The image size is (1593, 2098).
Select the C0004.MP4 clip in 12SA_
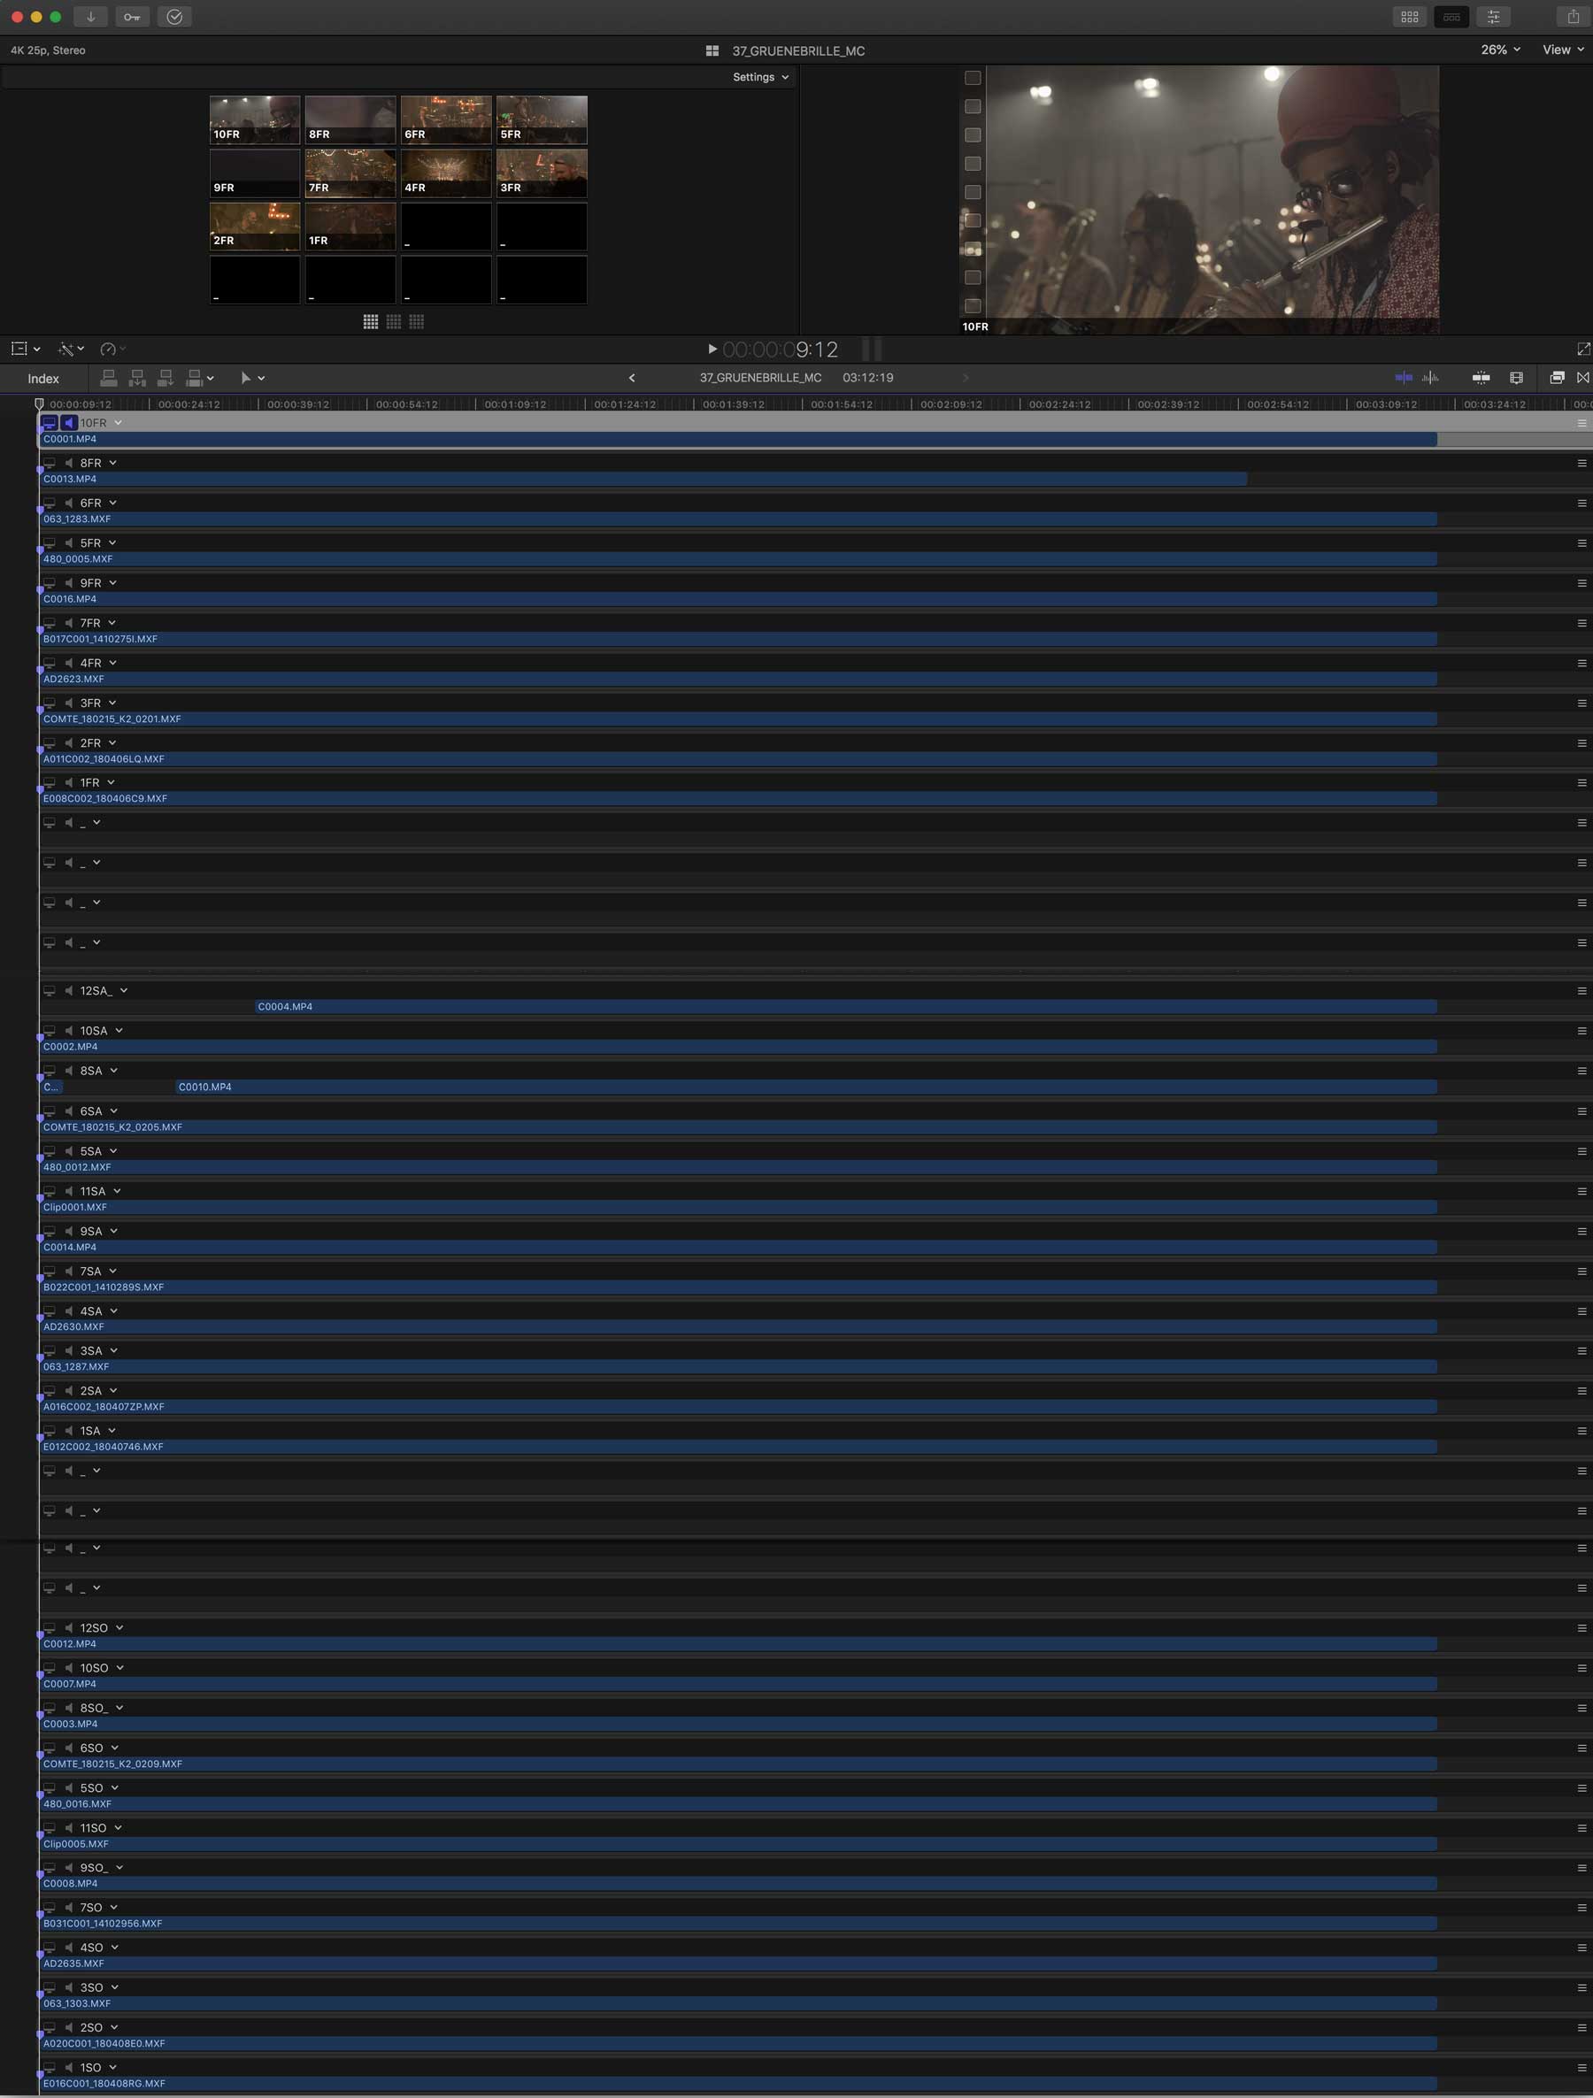click(846, 1006)
